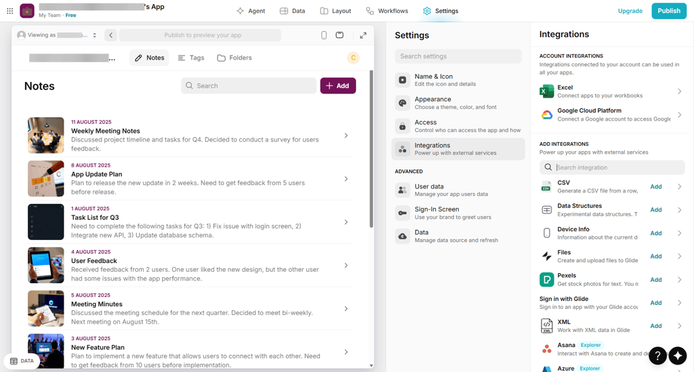Click the XML file icon
Screen dimensions: 694x372
[547, 326]
